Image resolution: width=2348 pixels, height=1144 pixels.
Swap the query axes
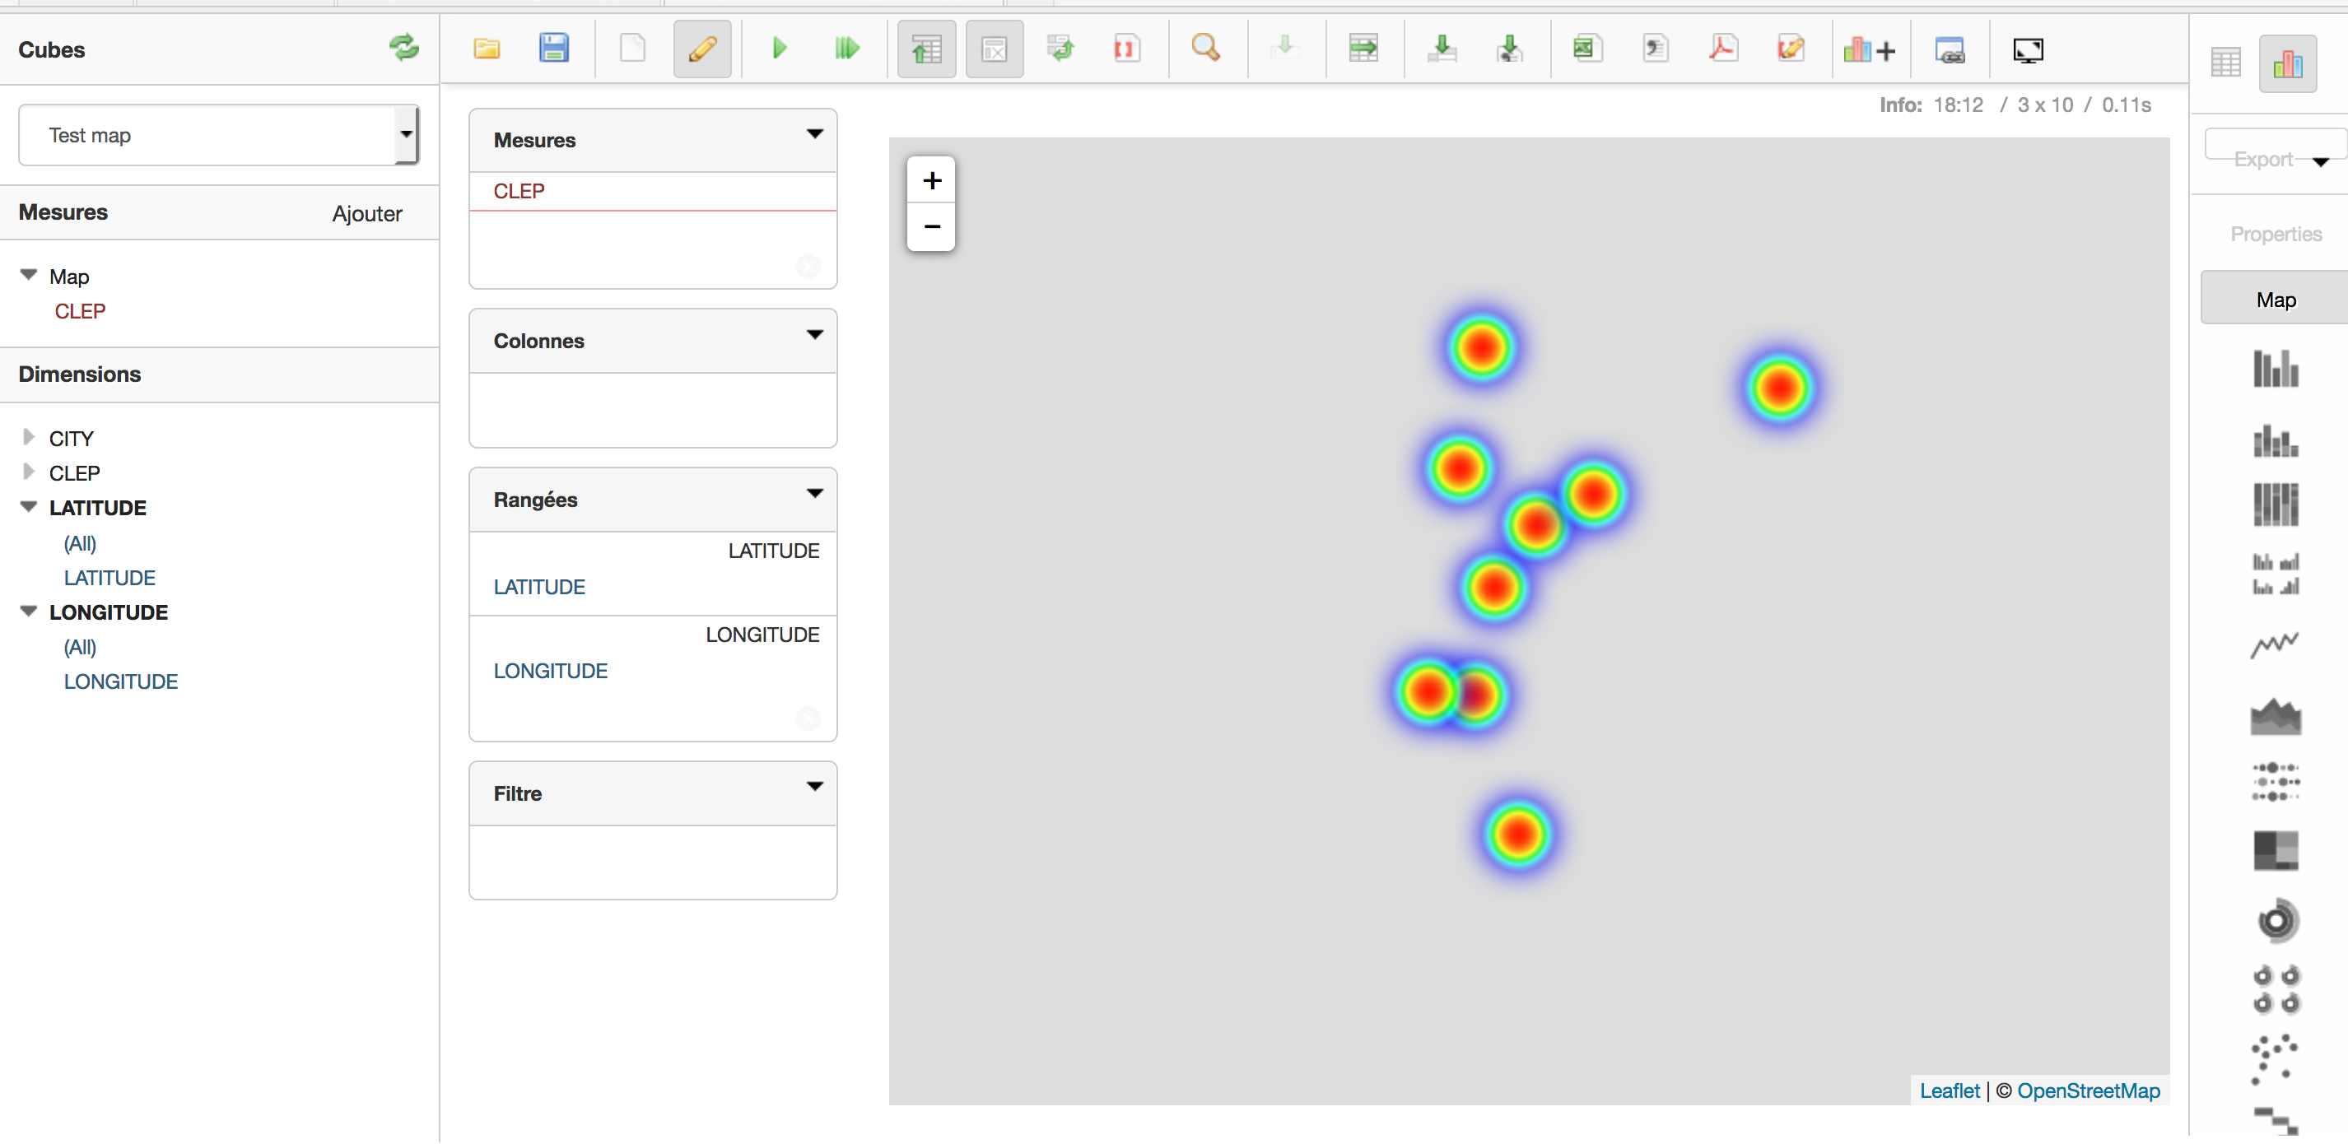click(x=1060, y=49)
